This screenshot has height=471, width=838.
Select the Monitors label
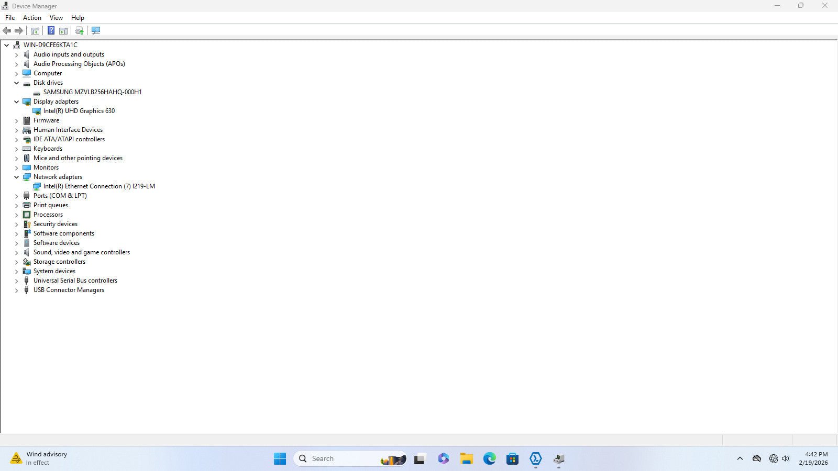click(46, 167)
